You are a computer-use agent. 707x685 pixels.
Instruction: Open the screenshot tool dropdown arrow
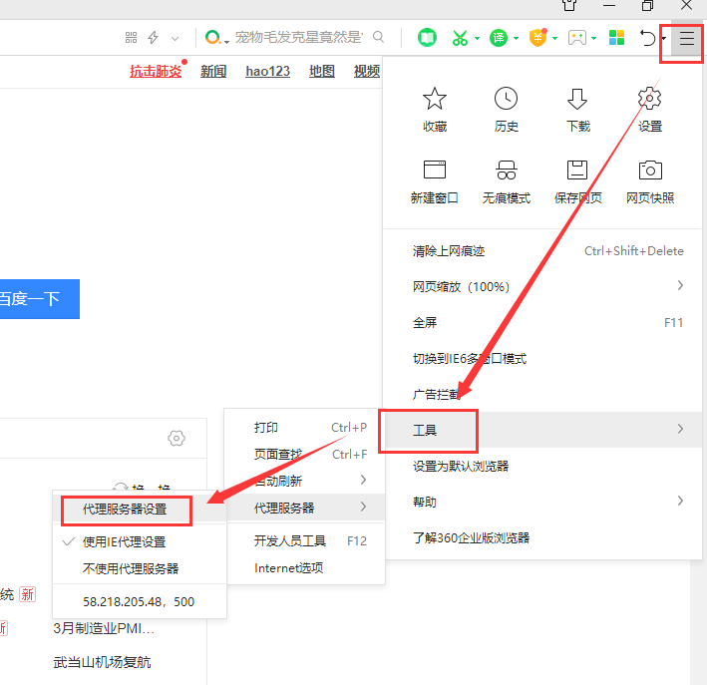(477, 38)
